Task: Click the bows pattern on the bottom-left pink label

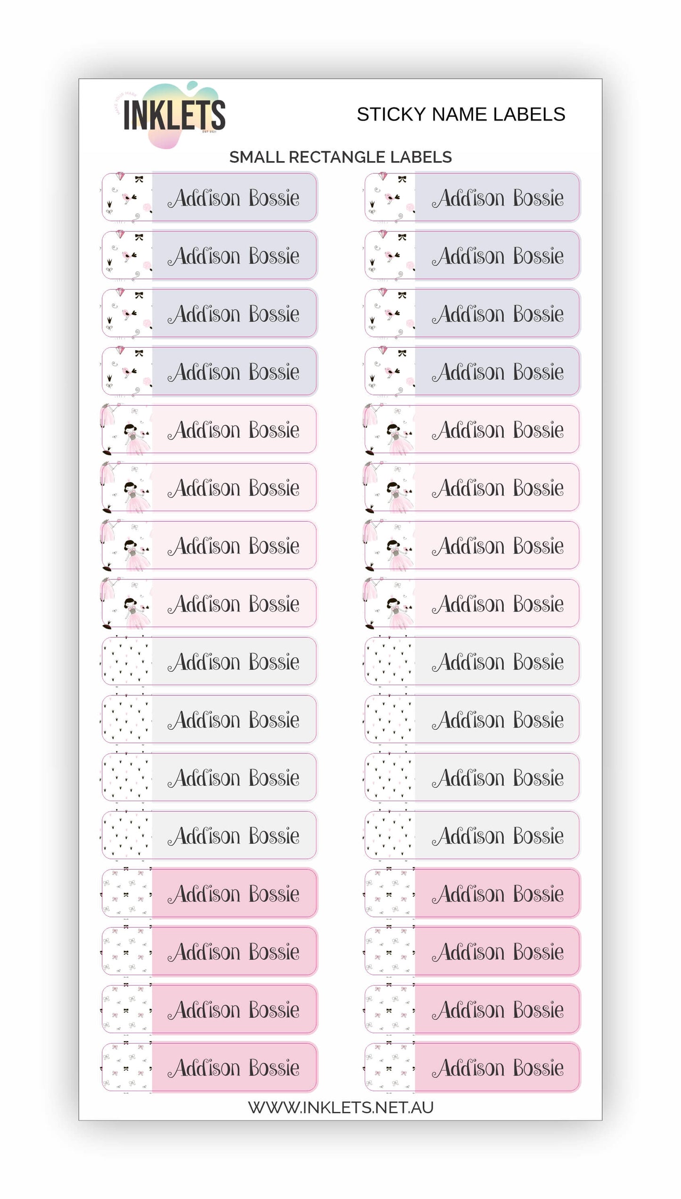Action: [x=127, y=1067]
